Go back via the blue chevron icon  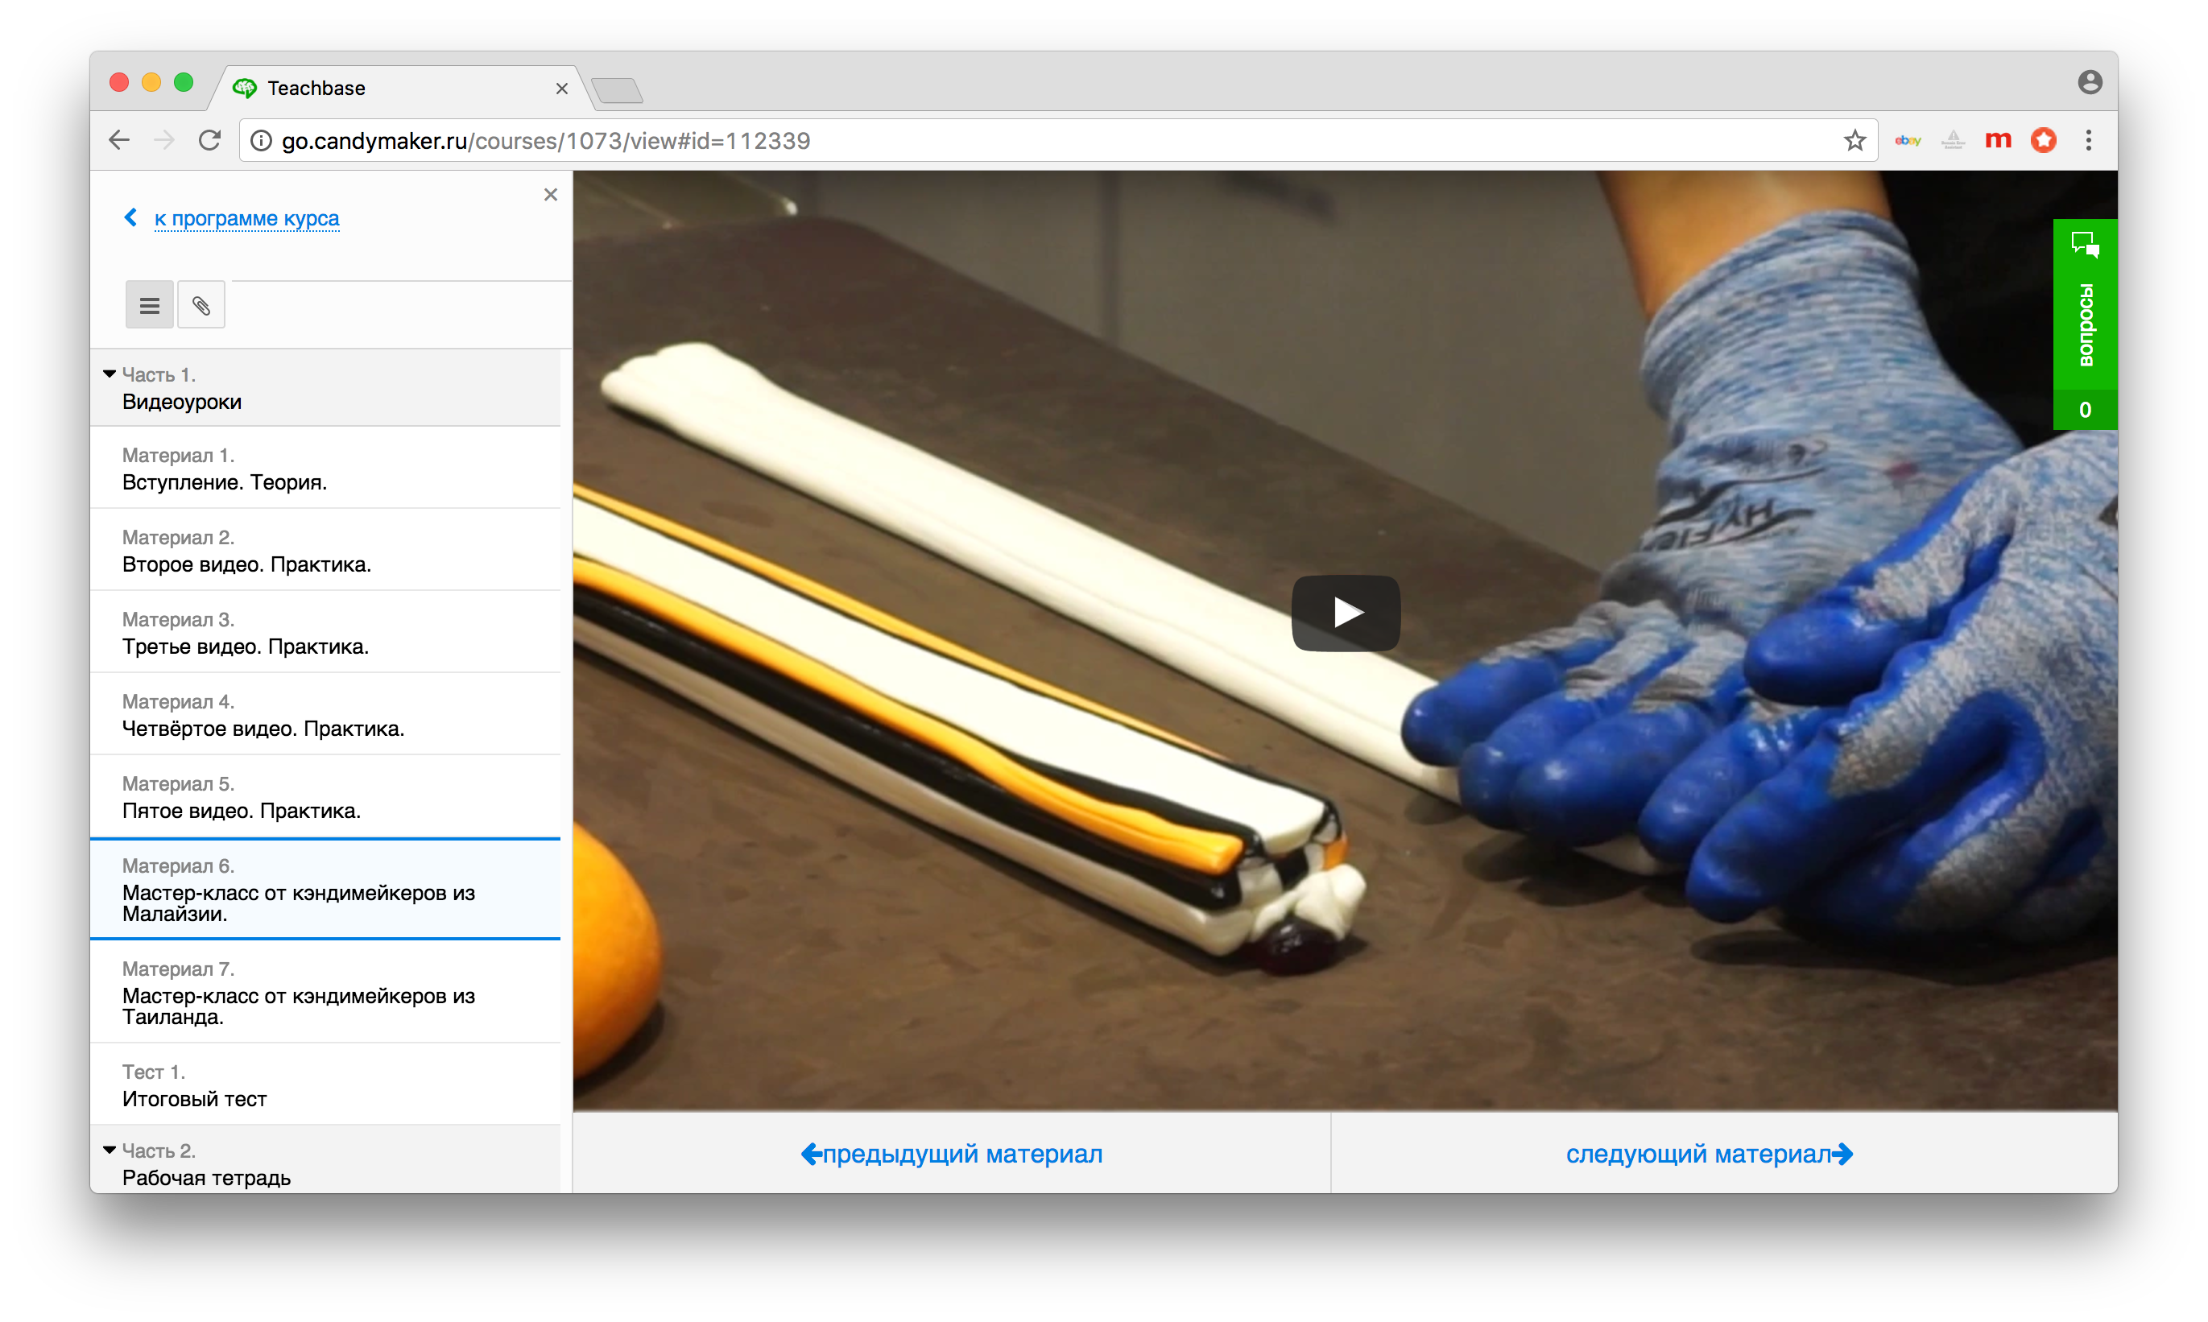[x=131, y=217]
